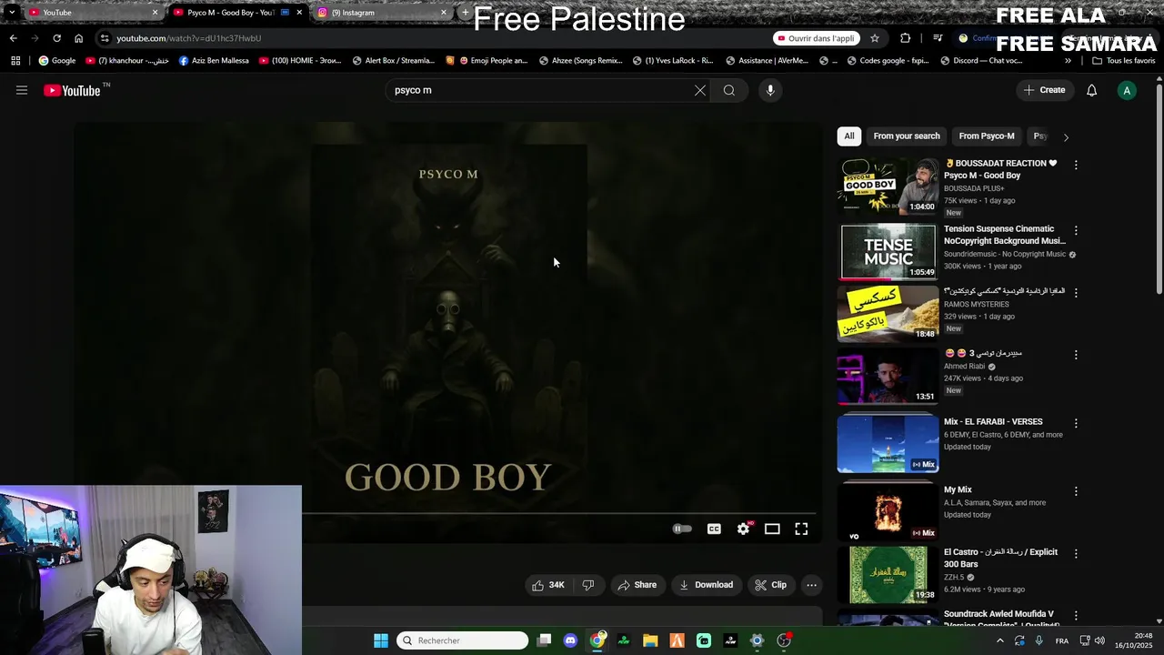Open taskbar volume control

1100,640
